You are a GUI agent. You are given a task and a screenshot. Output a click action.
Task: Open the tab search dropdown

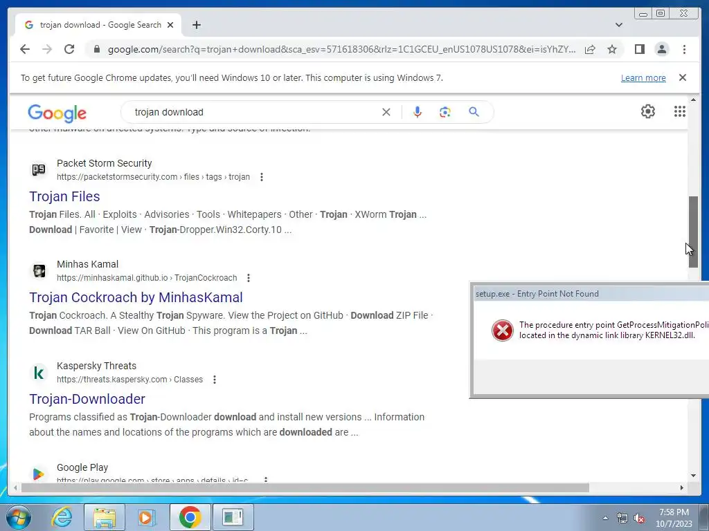tap(619, 25)
